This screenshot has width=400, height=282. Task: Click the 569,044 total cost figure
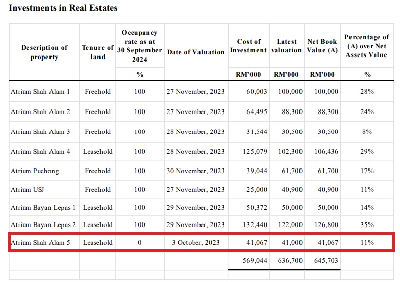(255, 261)
